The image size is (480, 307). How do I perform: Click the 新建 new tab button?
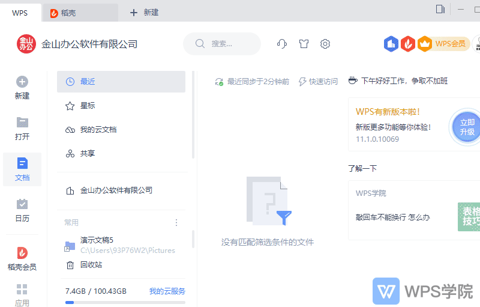144,13
